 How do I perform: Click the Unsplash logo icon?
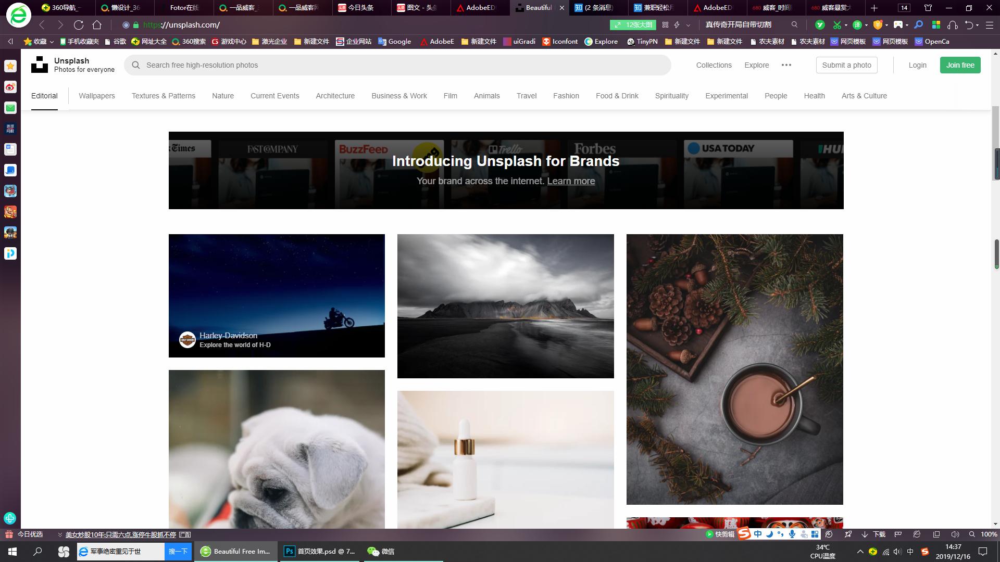[40, 65]
